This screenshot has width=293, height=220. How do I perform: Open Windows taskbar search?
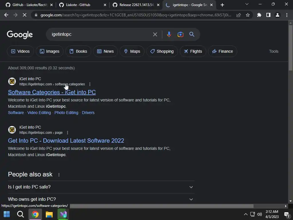20,214
